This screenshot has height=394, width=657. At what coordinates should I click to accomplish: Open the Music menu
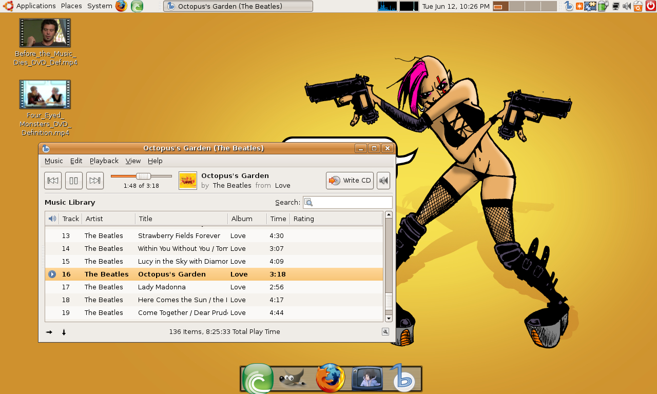point(54,161)
